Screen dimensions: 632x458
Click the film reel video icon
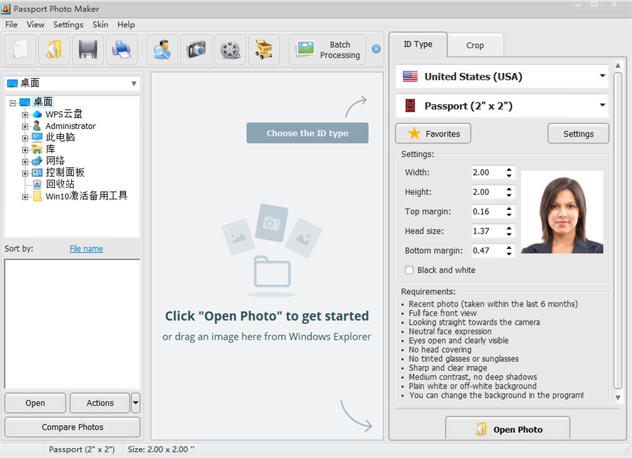(230, 49)
